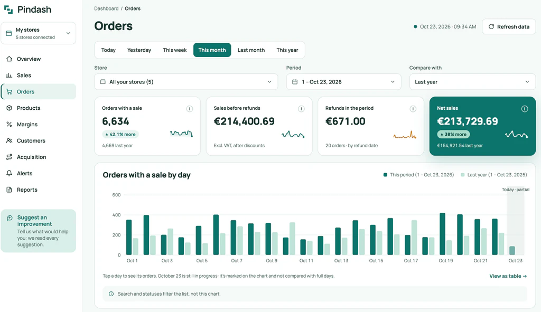541x312 pixels.
Task: Click the €671.00 refunds value
Action: (346, 121)
